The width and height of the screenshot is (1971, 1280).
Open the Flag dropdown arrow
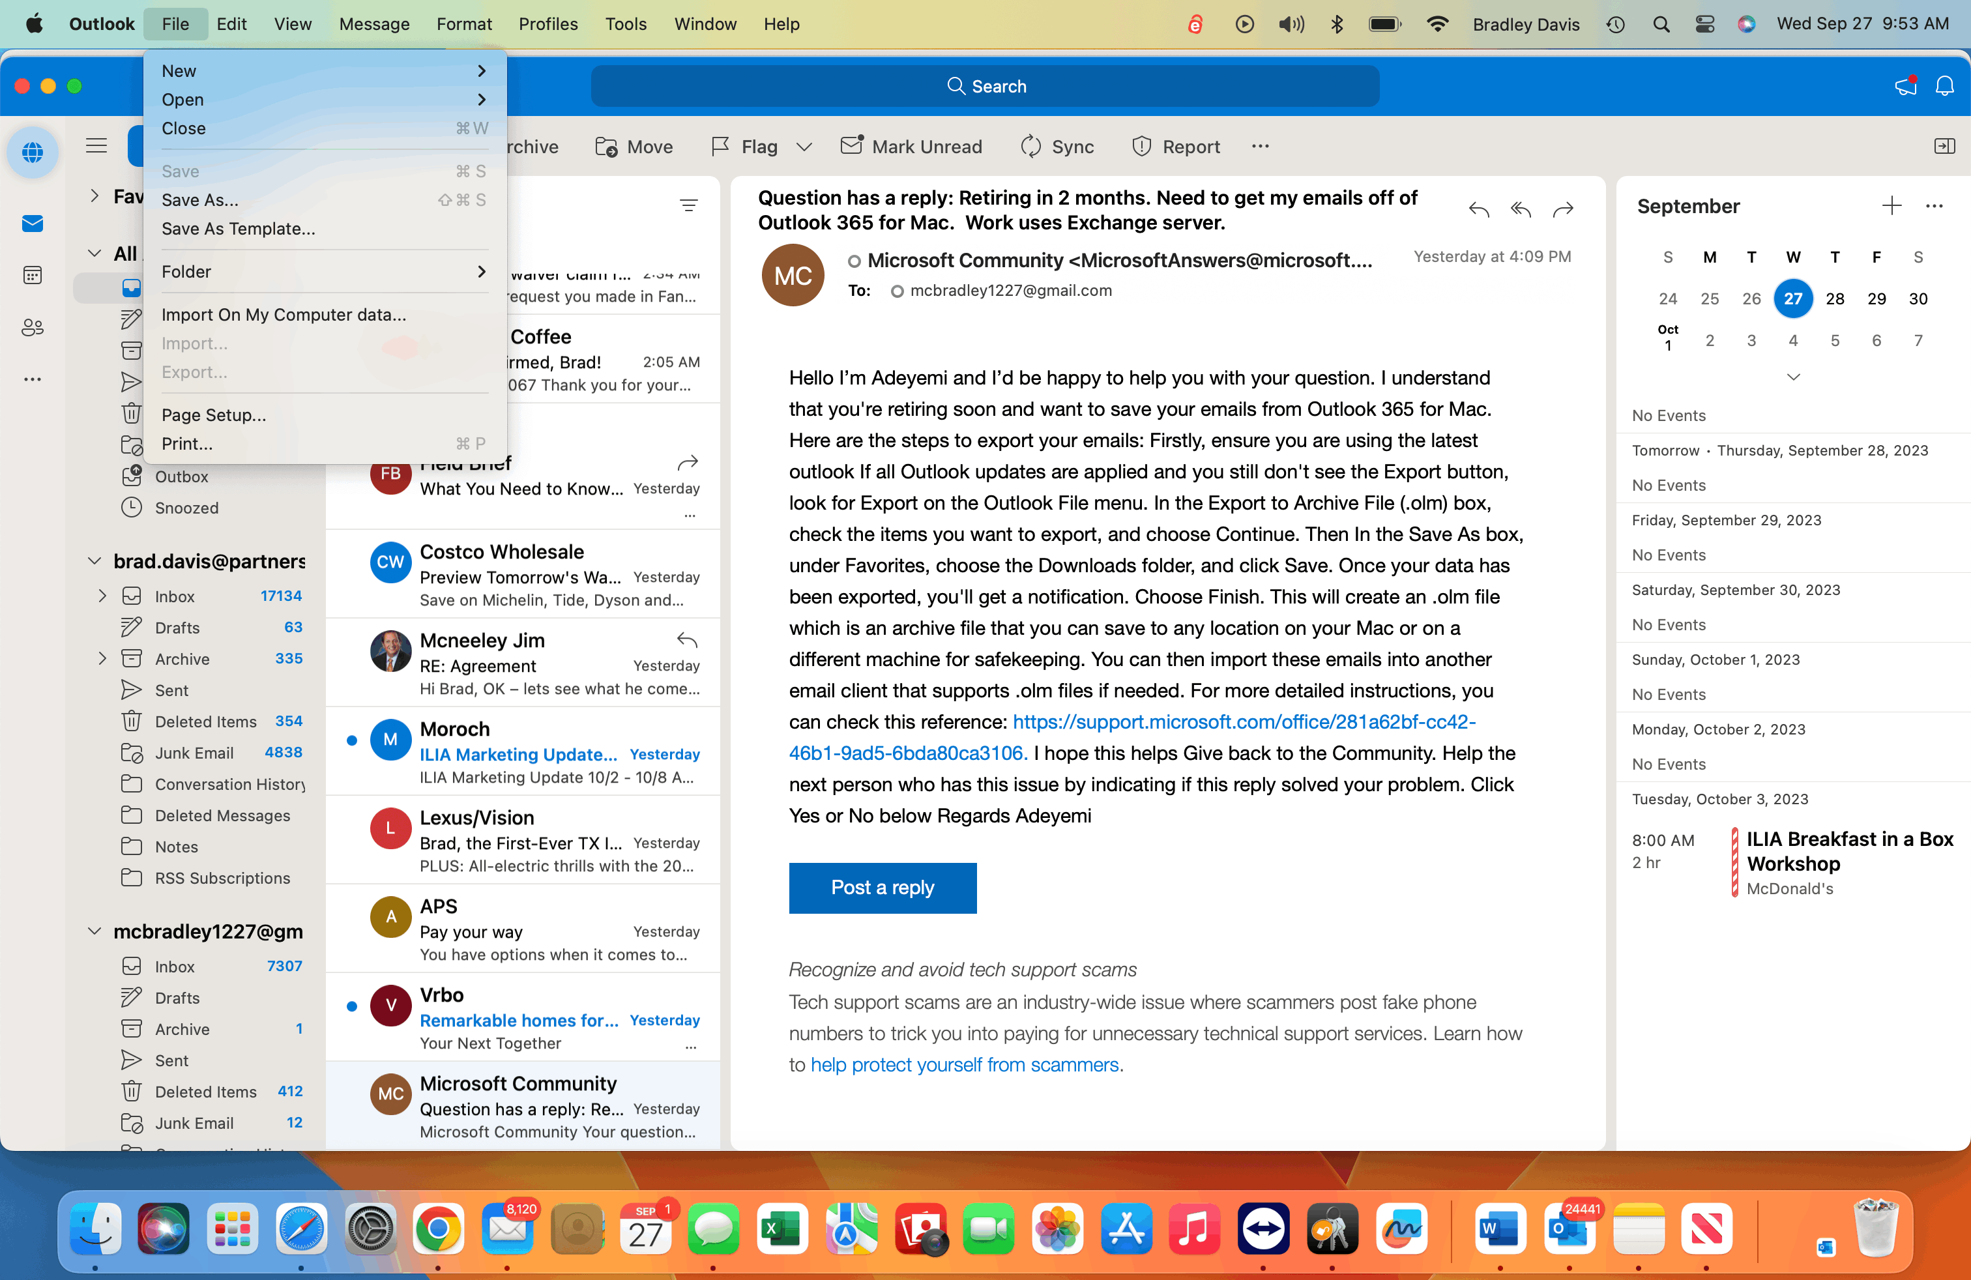pos(803,147)
